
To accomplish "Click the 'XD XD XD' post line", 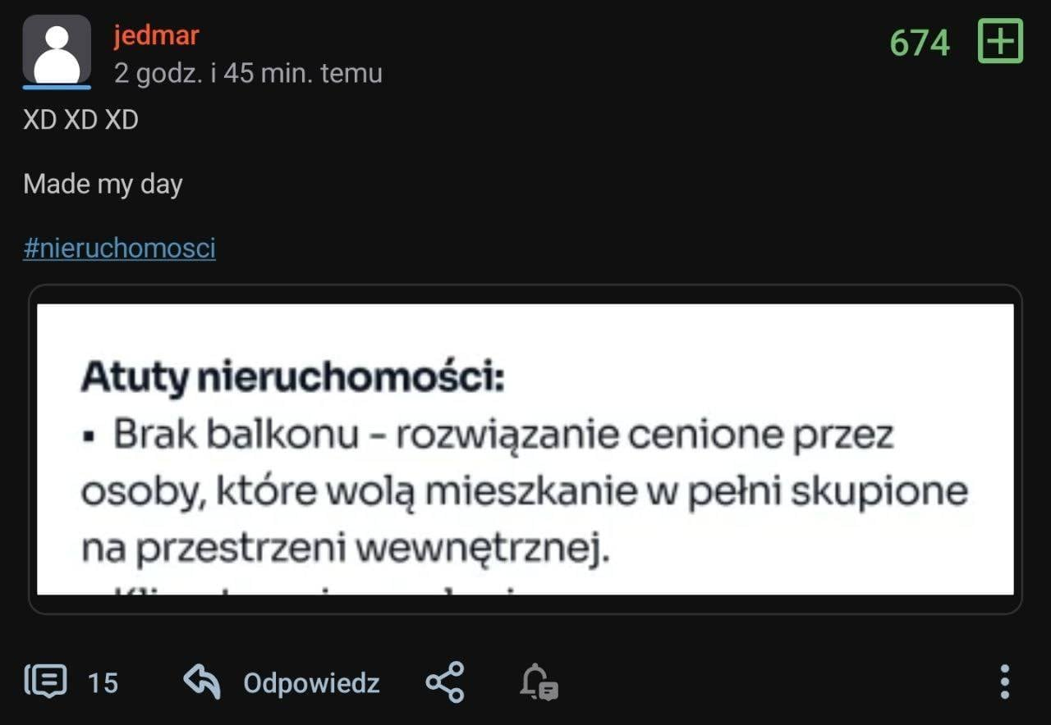I will (x=80, y=120).
